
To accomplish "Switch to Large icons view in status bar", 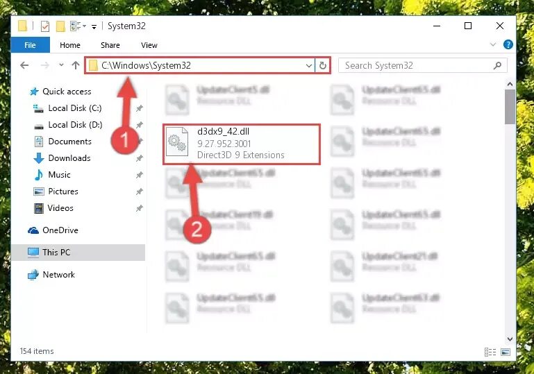I will click(x=506, y=352).
